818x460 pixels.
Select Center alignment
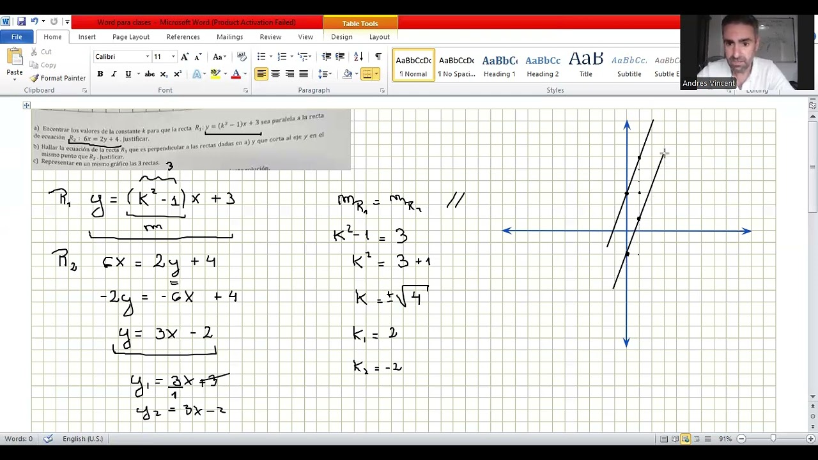[275, 74]
